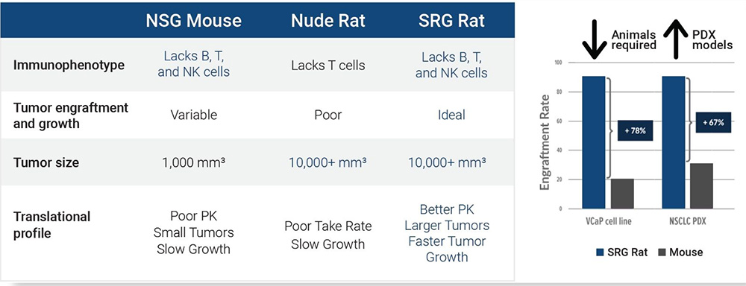Viewport: 746px width, 286px height.
Task: Click the NSCLC PDX axis label
Action: [687, 221]
